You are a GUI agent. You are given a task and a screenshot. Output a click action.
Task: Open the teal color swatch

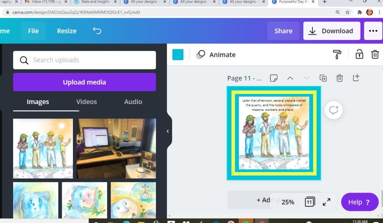point(178,55)
